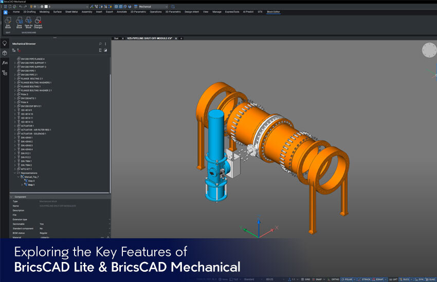Screen dimensions: 437x282
Task: Click the contrast display icon in Mechanical Browser
Action: coord(105,50)
